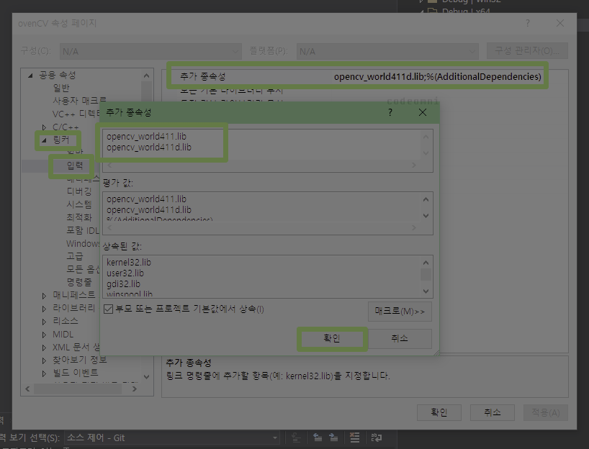Click the help question mark of ovenCV 속성 페이지
This screenshot has width=589, height=449.
(528, 23)
